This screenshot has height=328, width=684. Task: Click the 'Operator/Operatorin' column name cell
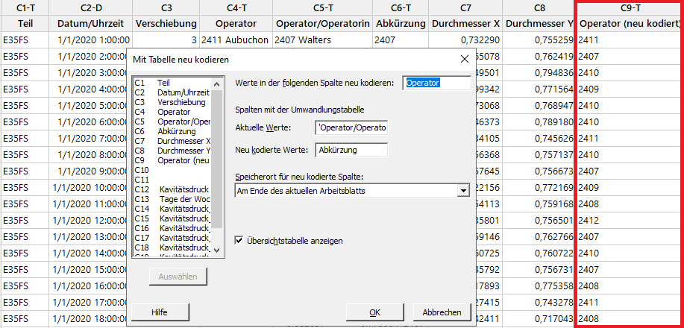(322, 24)
